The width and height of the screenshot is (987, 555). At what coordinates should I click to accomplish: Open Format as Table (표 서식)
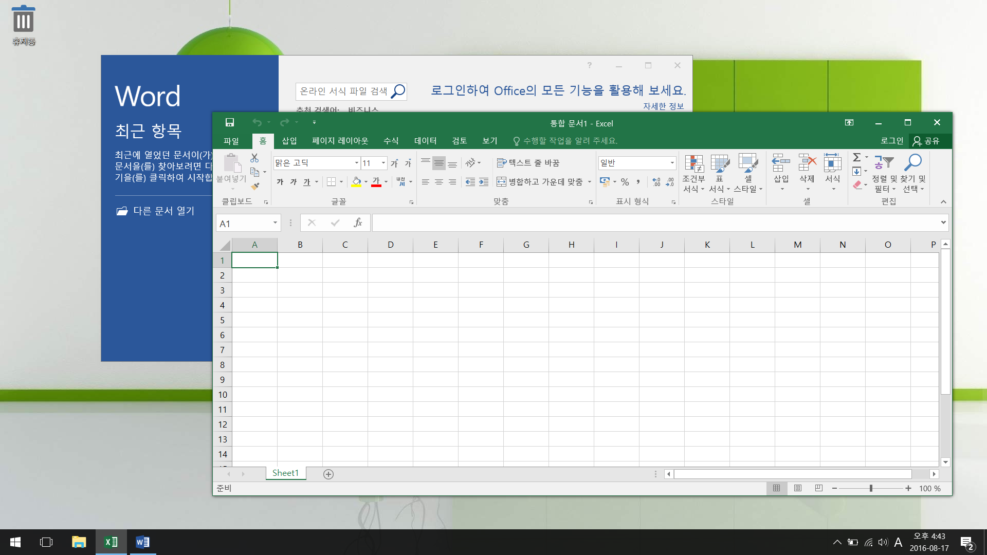pos(720,173)
